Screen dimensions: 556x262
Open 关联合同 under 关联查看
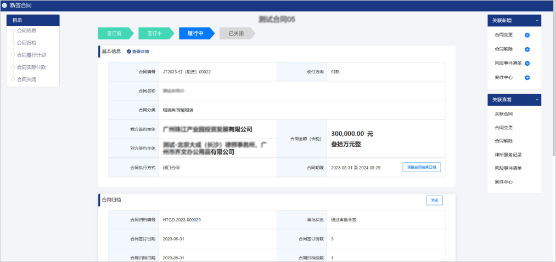tap(503, 114)
